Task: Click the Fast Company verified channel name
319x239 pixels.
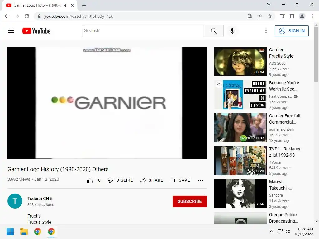Action: 280,96
